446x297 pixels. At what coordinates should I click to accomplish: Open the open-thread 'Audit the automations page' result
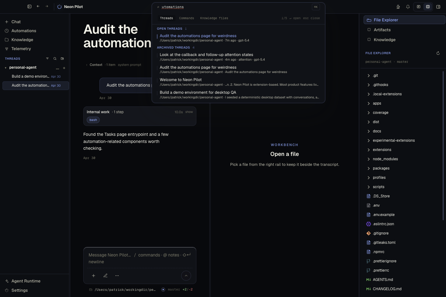coord(238,38)
